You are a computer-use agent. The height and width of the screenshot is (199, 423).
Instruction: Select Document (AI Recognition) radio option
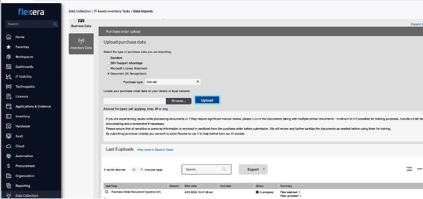[108, 74]
